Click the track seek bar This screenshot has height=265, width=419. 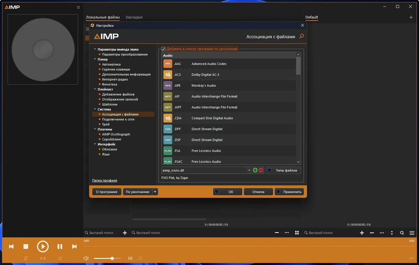(249, 246)
